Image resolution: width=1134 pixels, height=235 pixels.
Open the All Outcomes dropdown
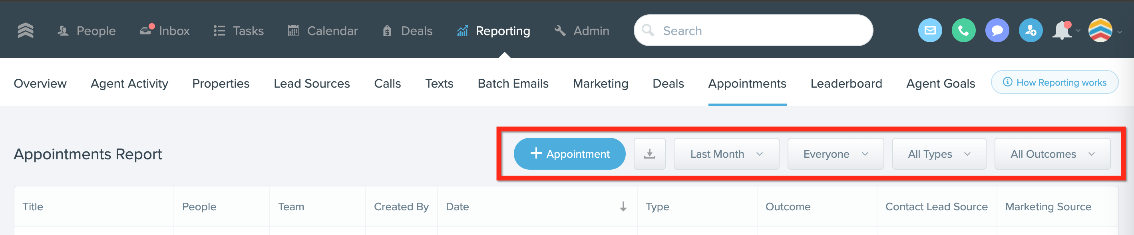tap(1052, 154)
